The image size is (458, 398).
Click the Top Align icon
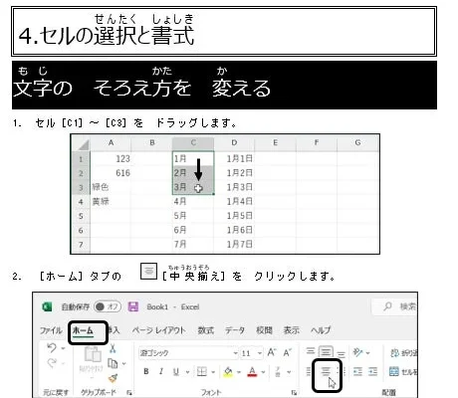(311, 351)
